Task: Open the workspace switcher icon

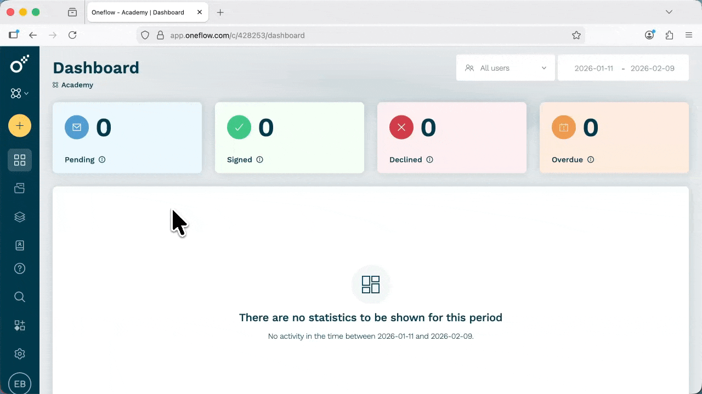Action: (x=20, y=94)
